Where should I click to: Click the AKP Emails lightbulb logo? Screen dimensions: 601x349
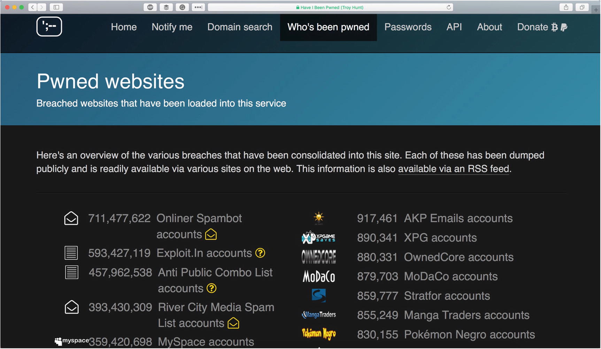318,218
